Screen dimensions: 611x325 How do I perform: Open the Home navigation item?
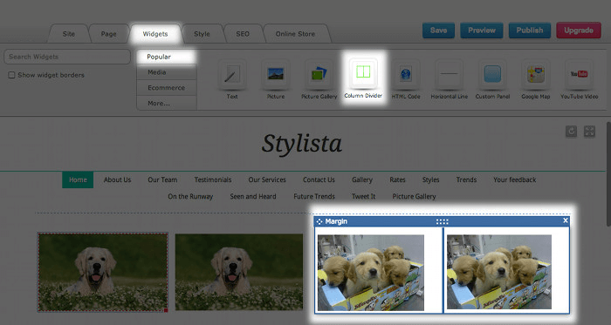78,179
